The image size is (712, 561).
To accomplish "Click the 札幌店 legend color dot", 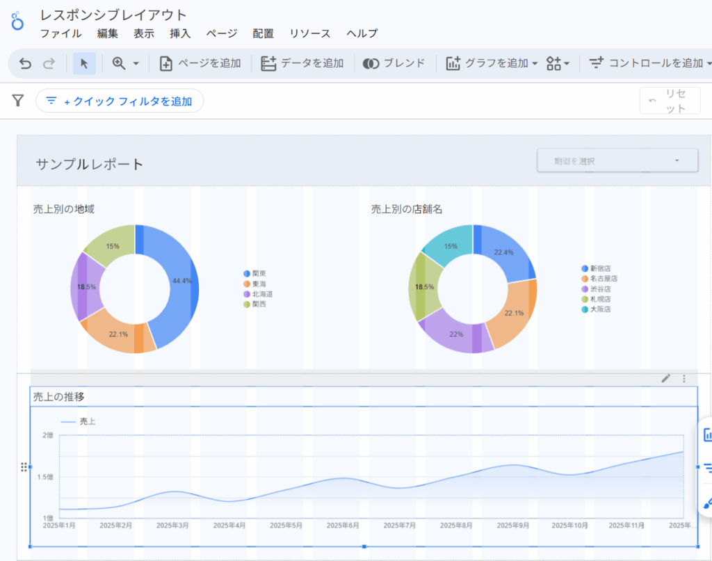I will 585,299.
